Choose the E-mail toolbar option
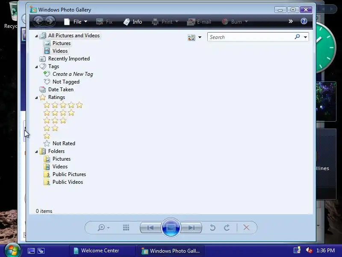This screenshot has width=342, height=257. (x=199, y=22)
